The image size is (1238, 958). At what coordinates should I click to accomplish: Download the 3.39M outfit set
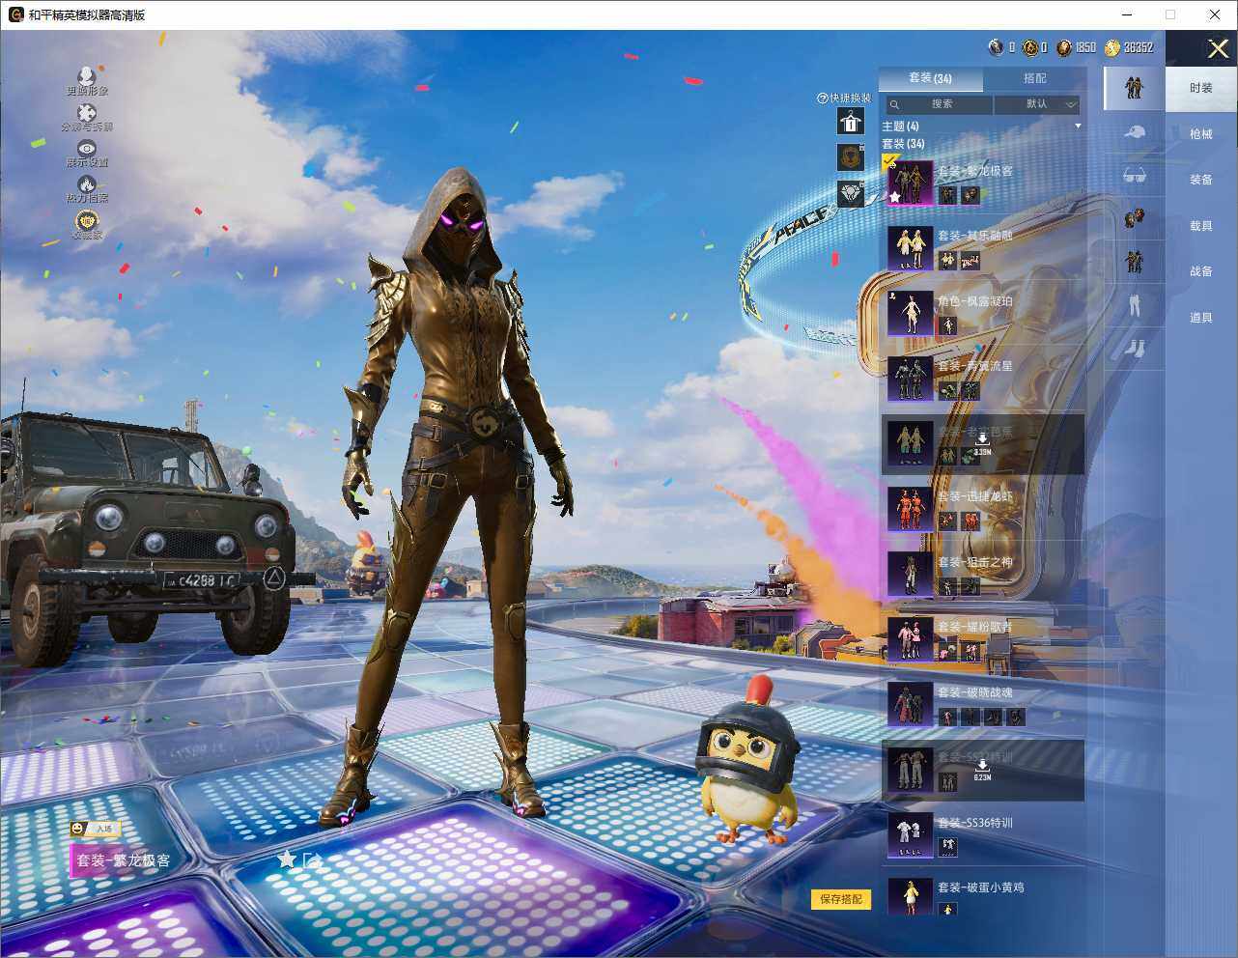point(982,443)
